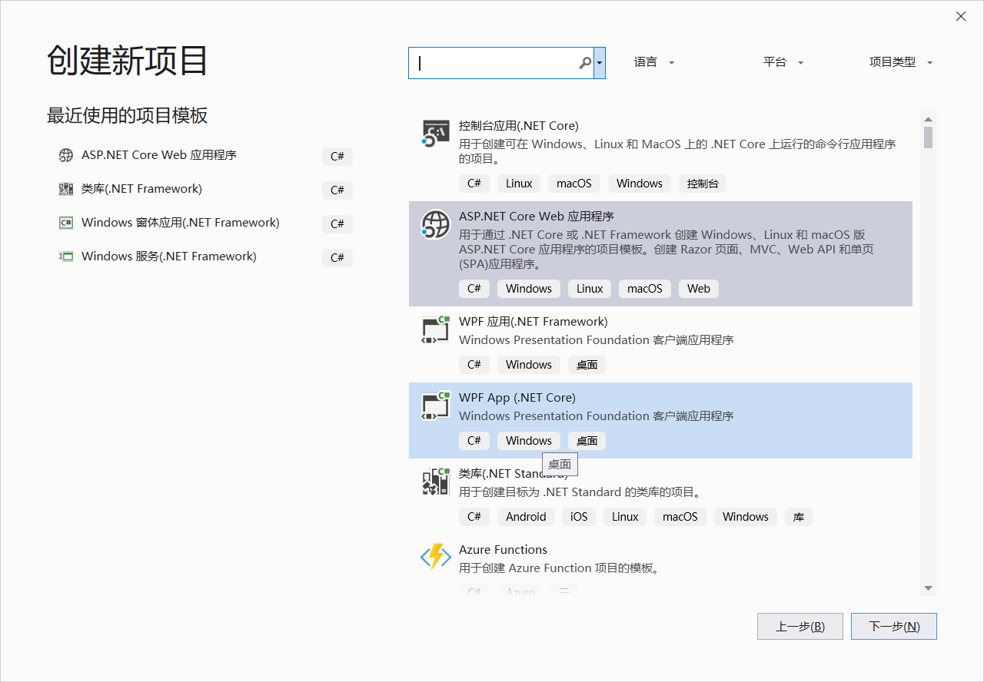Select the WPF App (.NET Core) template icon
Screen dimensions: 984x682
435,406
